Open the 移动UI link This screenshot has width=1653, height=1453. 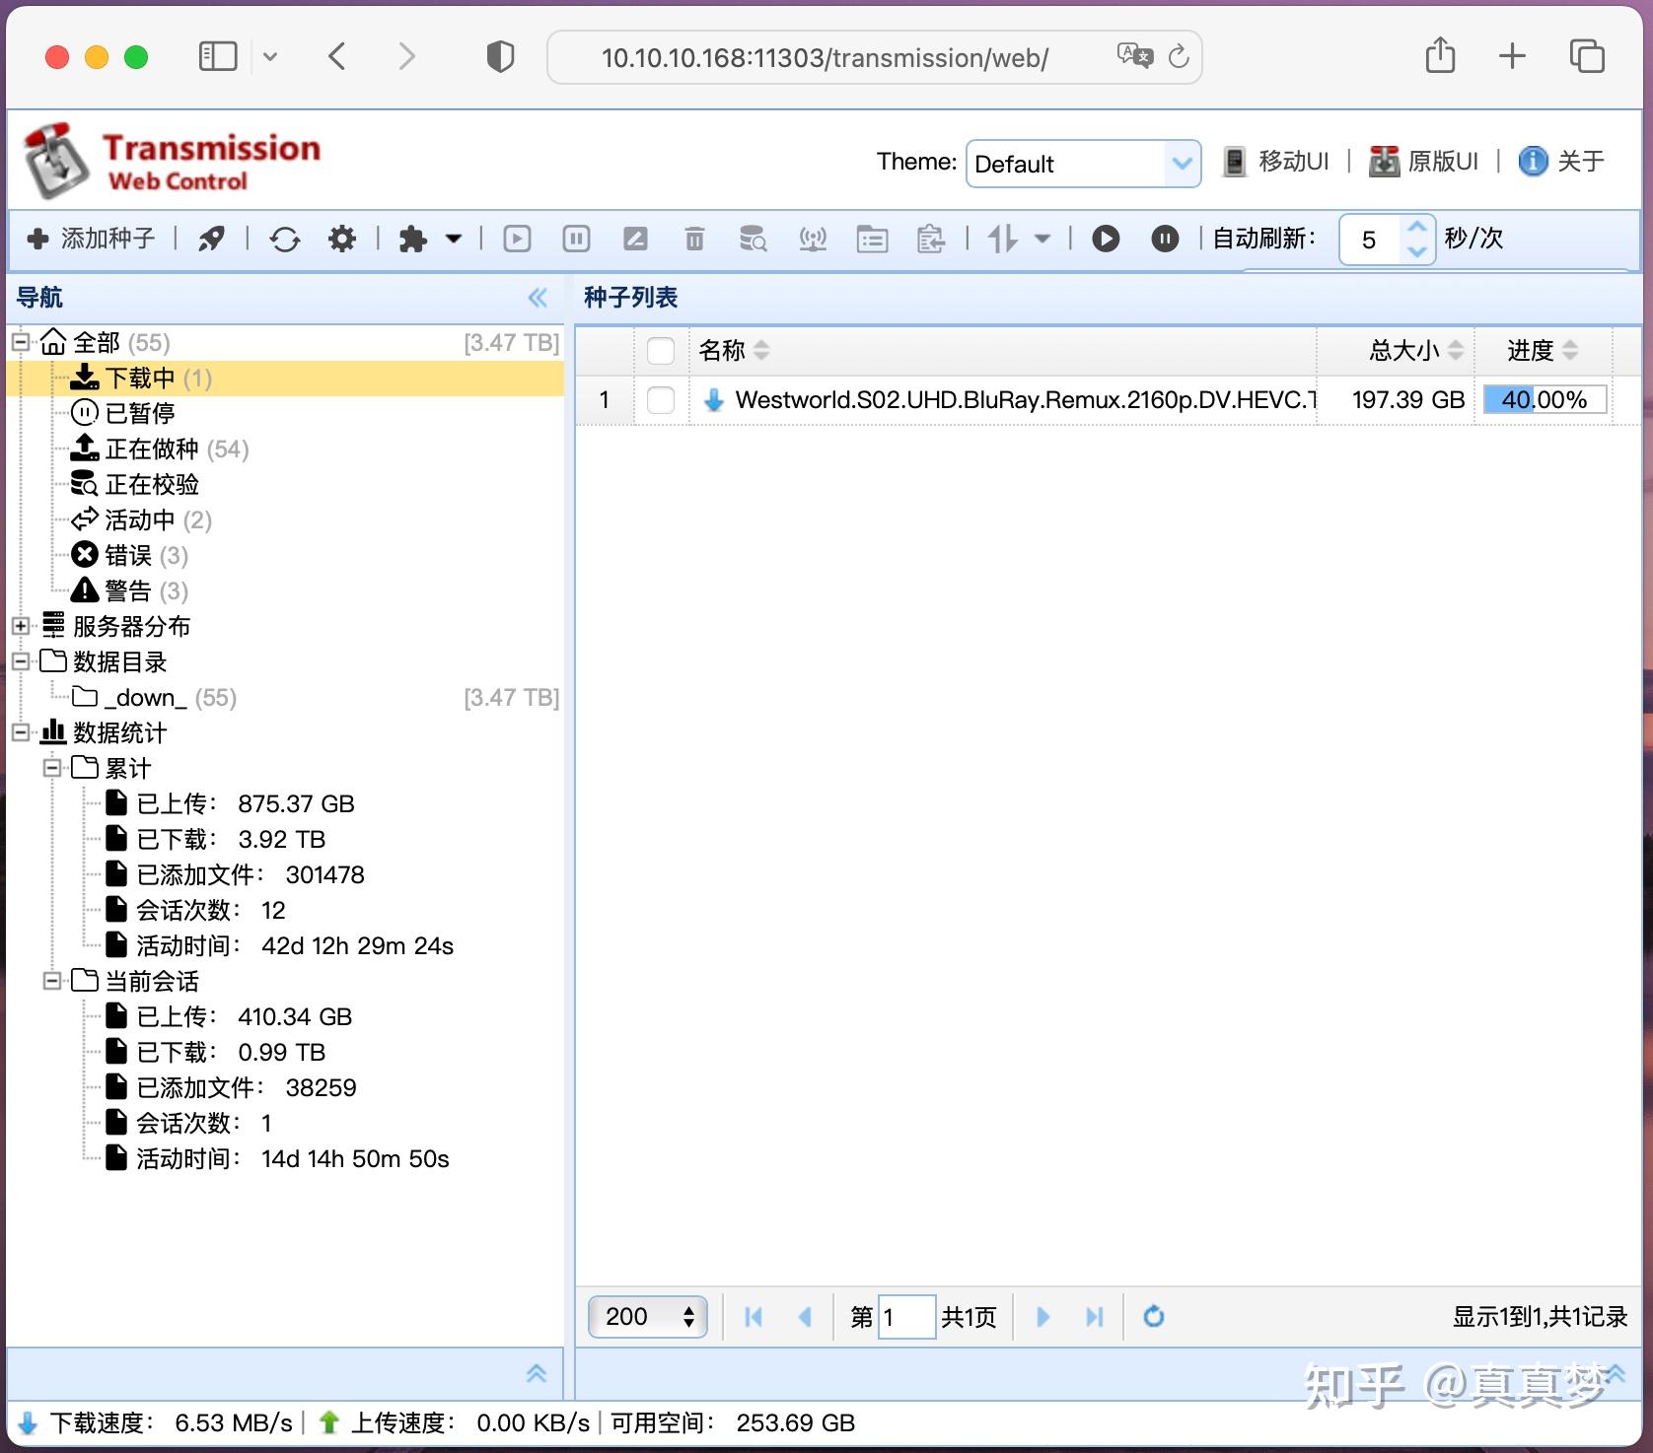pyautogui.click(x=1275, y=162)
